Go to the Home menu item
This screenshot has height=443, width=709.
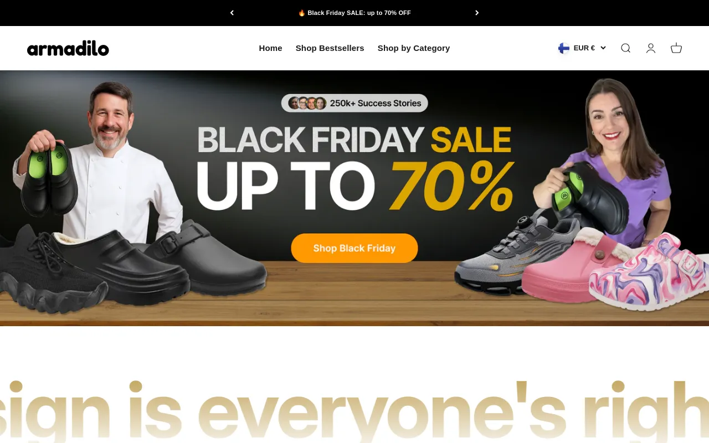[x=270, y=48]
